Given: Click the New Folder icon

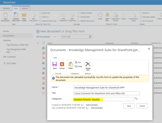Looking at the screenshot, I should pyautogui.click(x=24, y=15).
